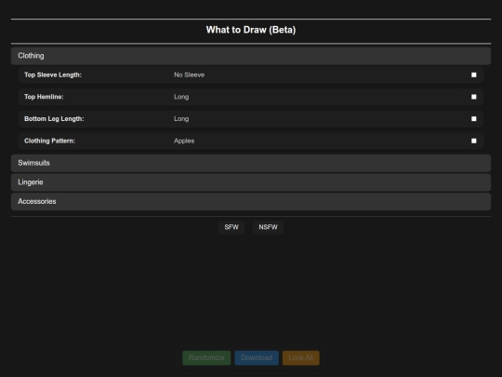
Task: Switch to NSFW mode
Action: [268, 227]
